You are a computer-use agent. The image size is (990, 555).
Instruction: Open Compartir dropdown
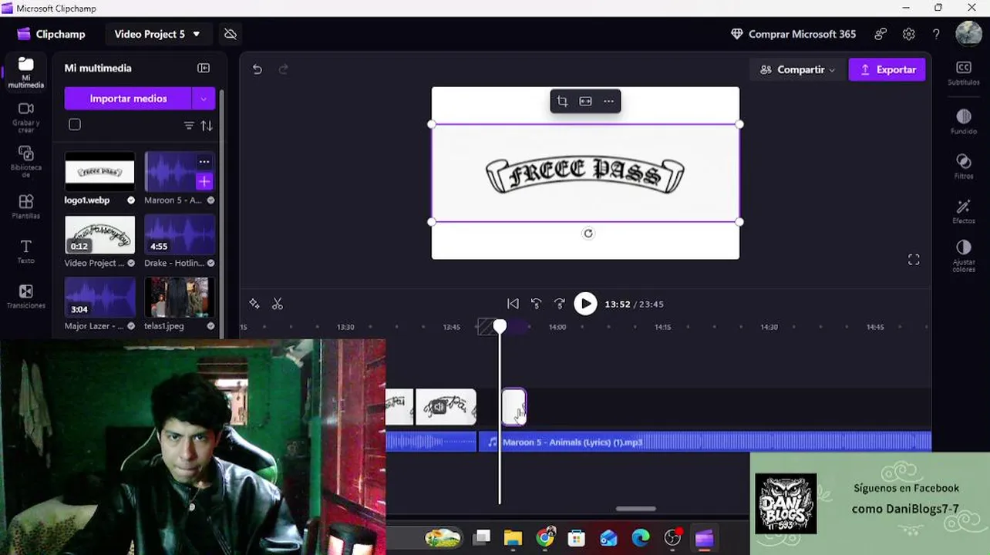point(797,69)
